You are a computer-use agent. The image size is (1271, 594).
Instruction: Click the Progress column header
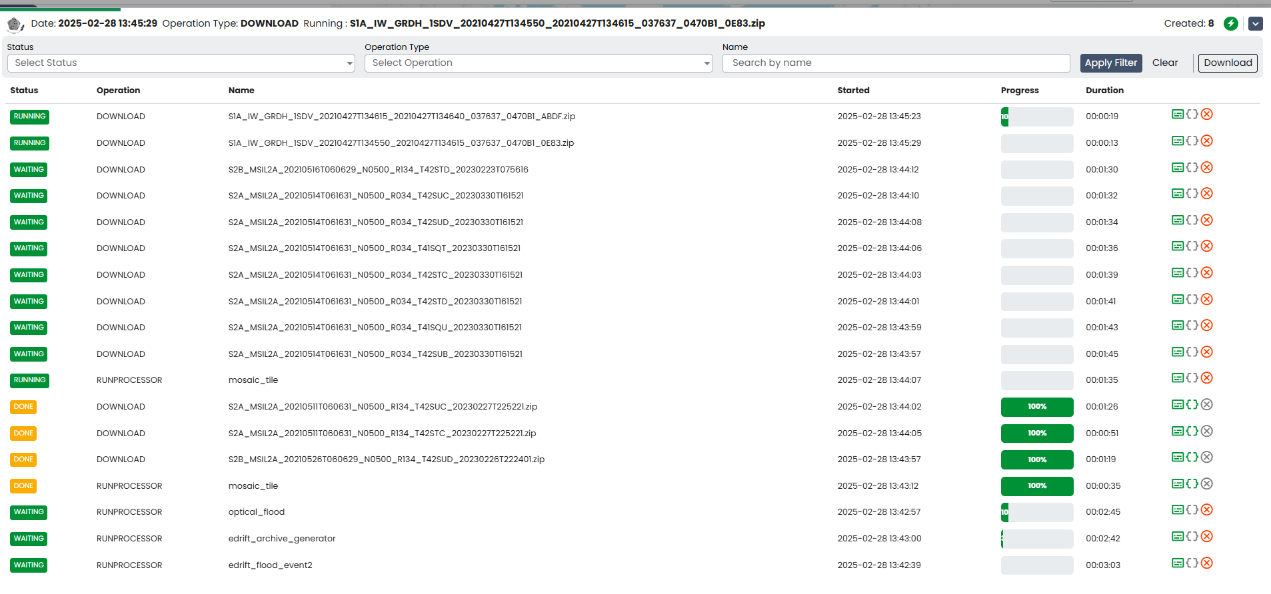pos(1020,91)
